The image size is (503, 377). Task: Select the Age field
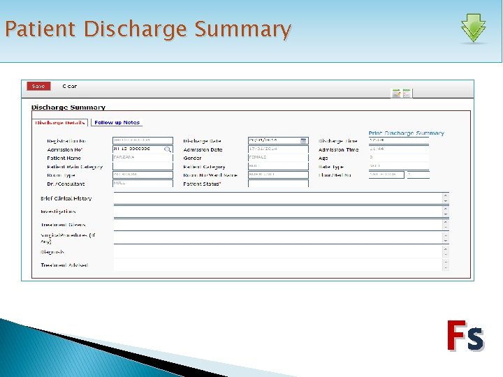point(399,158)
